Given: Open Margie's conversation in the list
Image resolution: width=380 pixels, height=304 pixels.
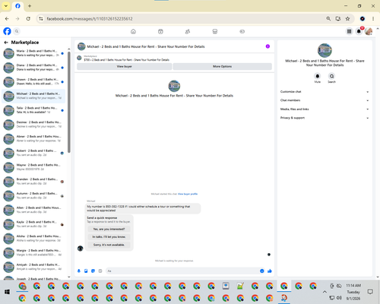Looking at the screenshot, I should [33, 253].
